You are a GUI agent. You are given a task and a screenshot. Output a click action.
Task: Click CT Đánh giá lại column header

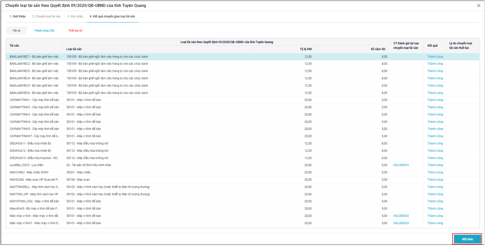(x=407, y=45)
